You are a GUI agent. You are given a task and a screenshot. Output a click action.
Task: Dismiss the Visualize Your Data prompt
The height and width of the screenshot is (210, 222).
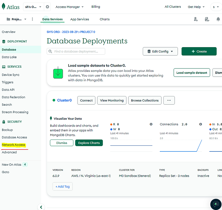pos(62,143)
